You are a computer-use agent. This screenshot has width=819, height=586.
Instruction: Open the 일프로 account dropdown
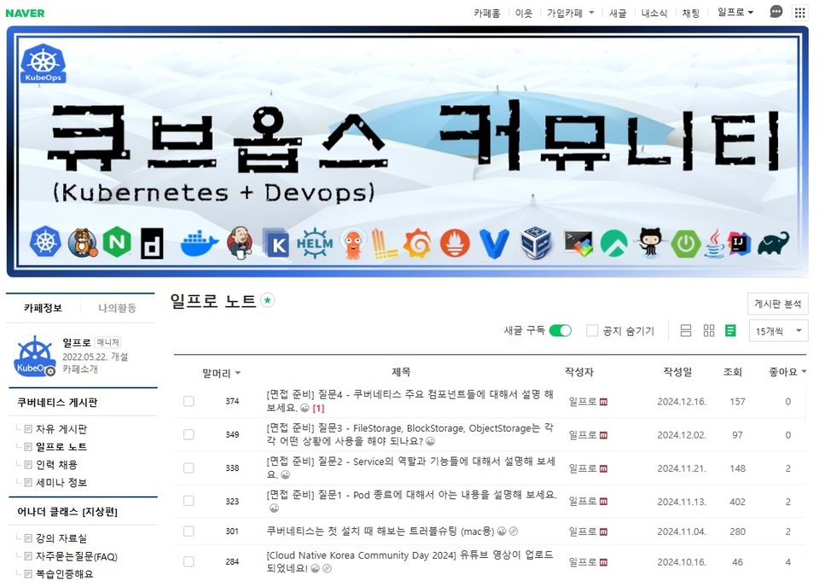(x=735, y=12)
